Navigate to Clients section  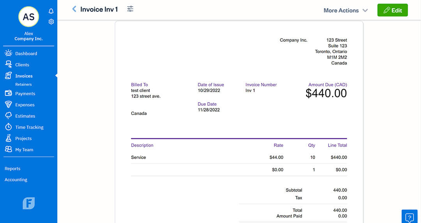tap(22, 65)
